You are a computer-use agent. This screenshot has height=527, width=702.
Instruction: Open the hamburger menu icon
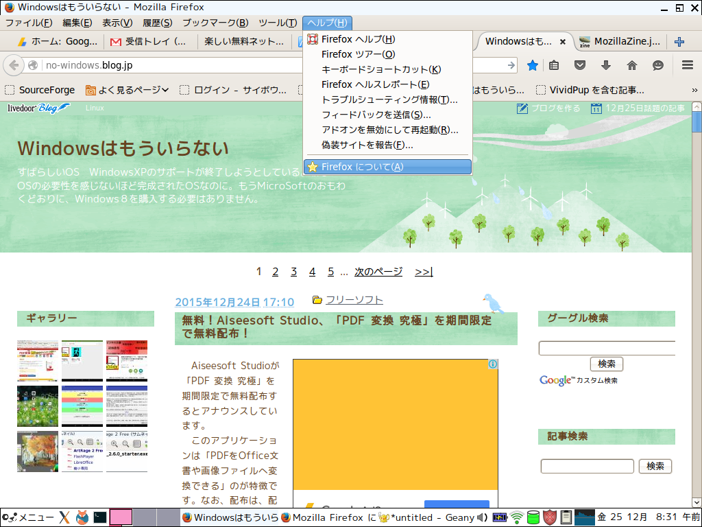[688, 65]
